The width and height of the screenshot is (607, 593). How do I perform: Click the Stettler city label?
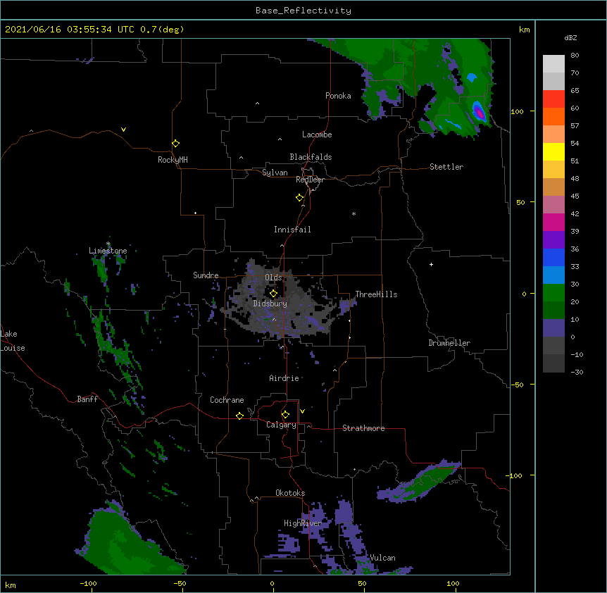tap(446, 167)
